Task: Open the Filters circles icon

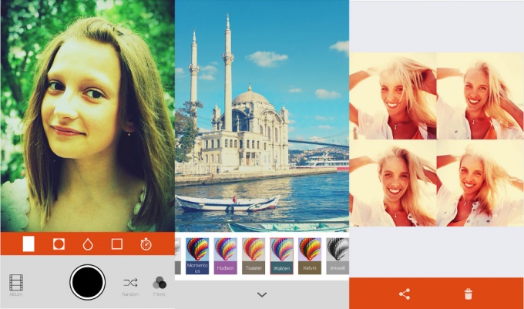Action: [160, 283]
